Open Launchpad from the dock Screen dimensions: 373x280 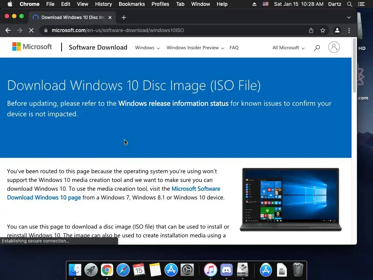tap(91, 270)
